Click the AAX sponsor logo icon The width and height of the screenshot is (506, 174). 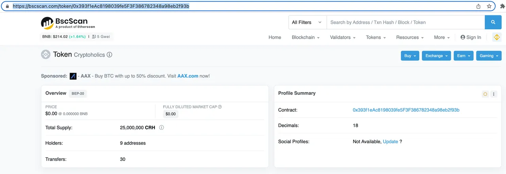pos(73,76)
